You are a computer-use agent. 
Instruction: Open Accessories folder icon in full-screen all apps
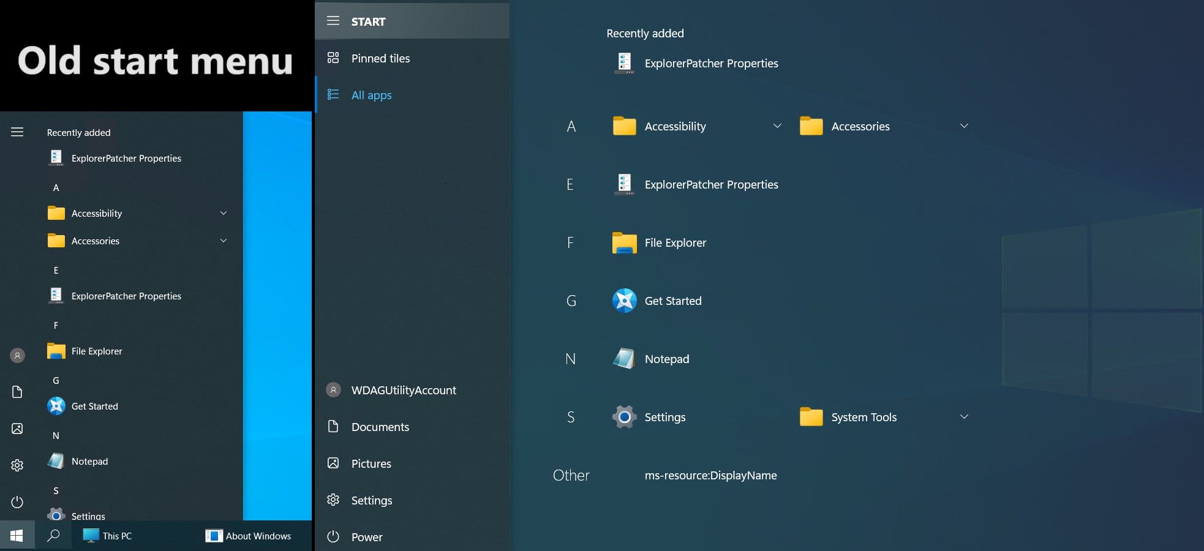(811, 126)
